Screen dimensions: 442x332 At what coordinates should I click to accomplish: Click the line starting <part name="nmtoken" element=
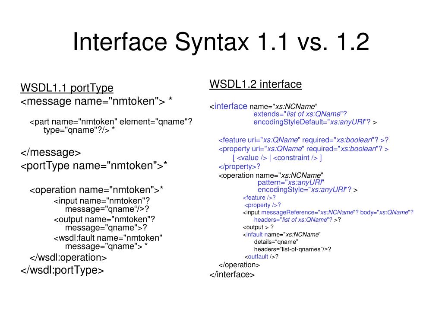pos(111,121)
